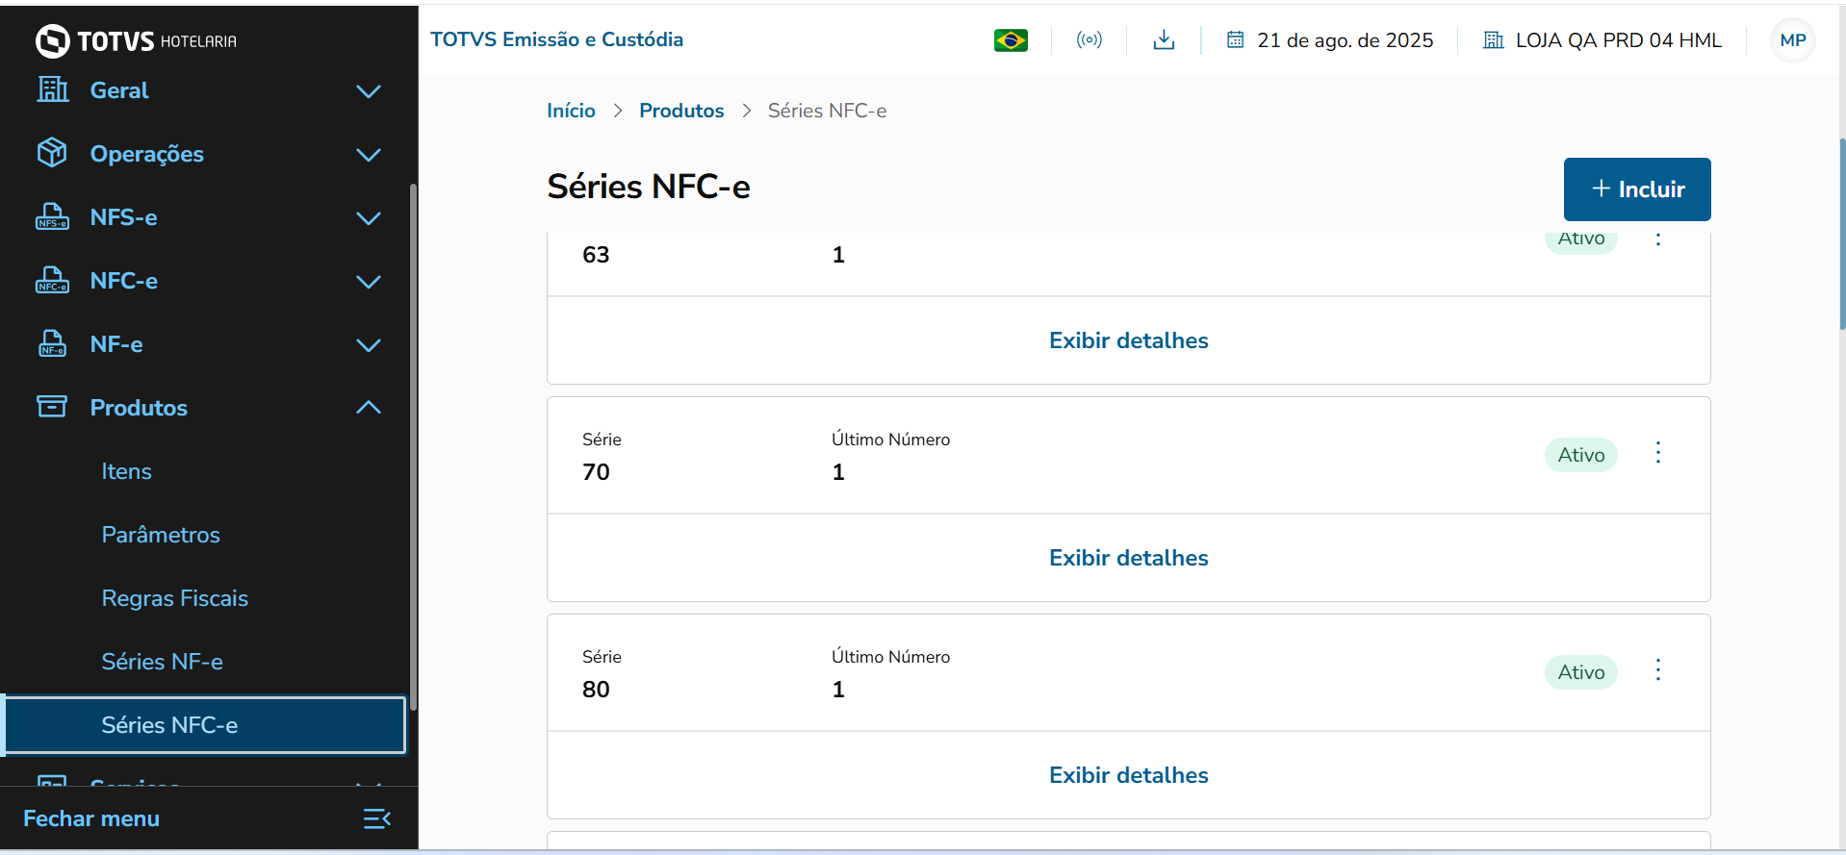Screen dimensions: 1846x855
Task: Click the LOJA QA PRD 04 HML building icon
Action: [1493, 40]
